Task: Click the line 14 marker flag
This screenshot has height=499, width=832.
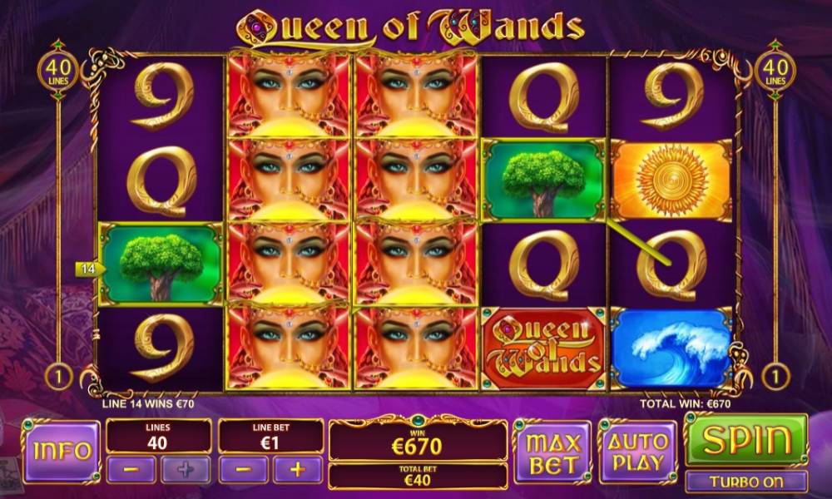Action: tap(90, 269)
